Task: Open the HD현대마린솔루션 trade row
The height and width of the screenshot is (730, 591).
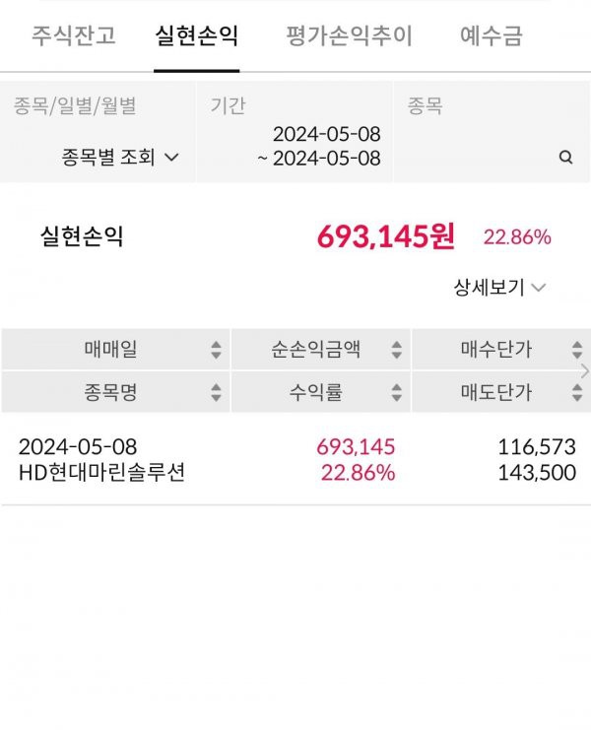Action: tap(295, 459)
